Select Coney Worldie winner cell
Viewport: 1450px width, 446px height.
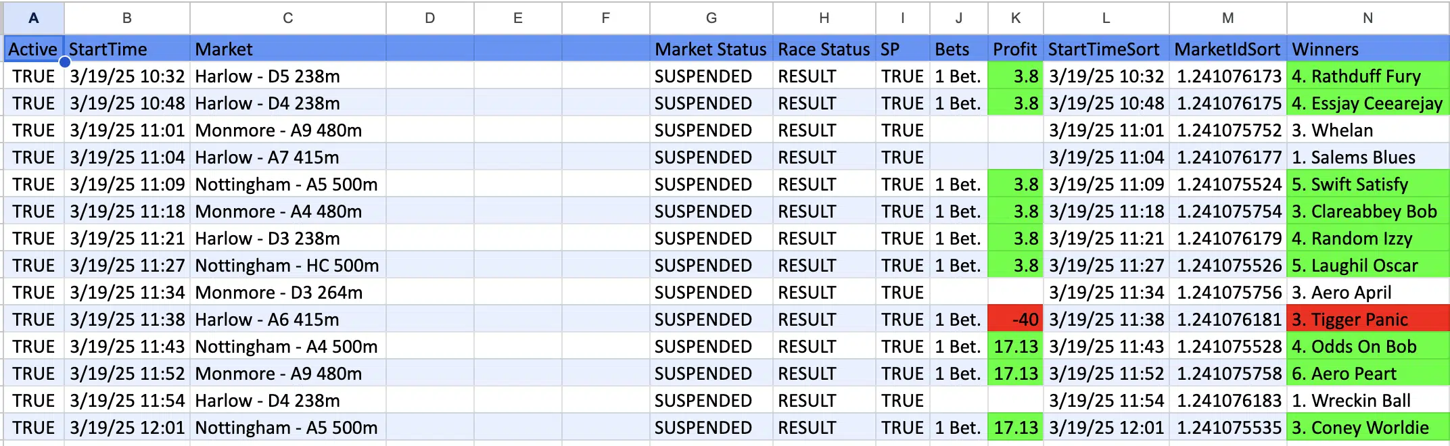tap(1366, 428)
